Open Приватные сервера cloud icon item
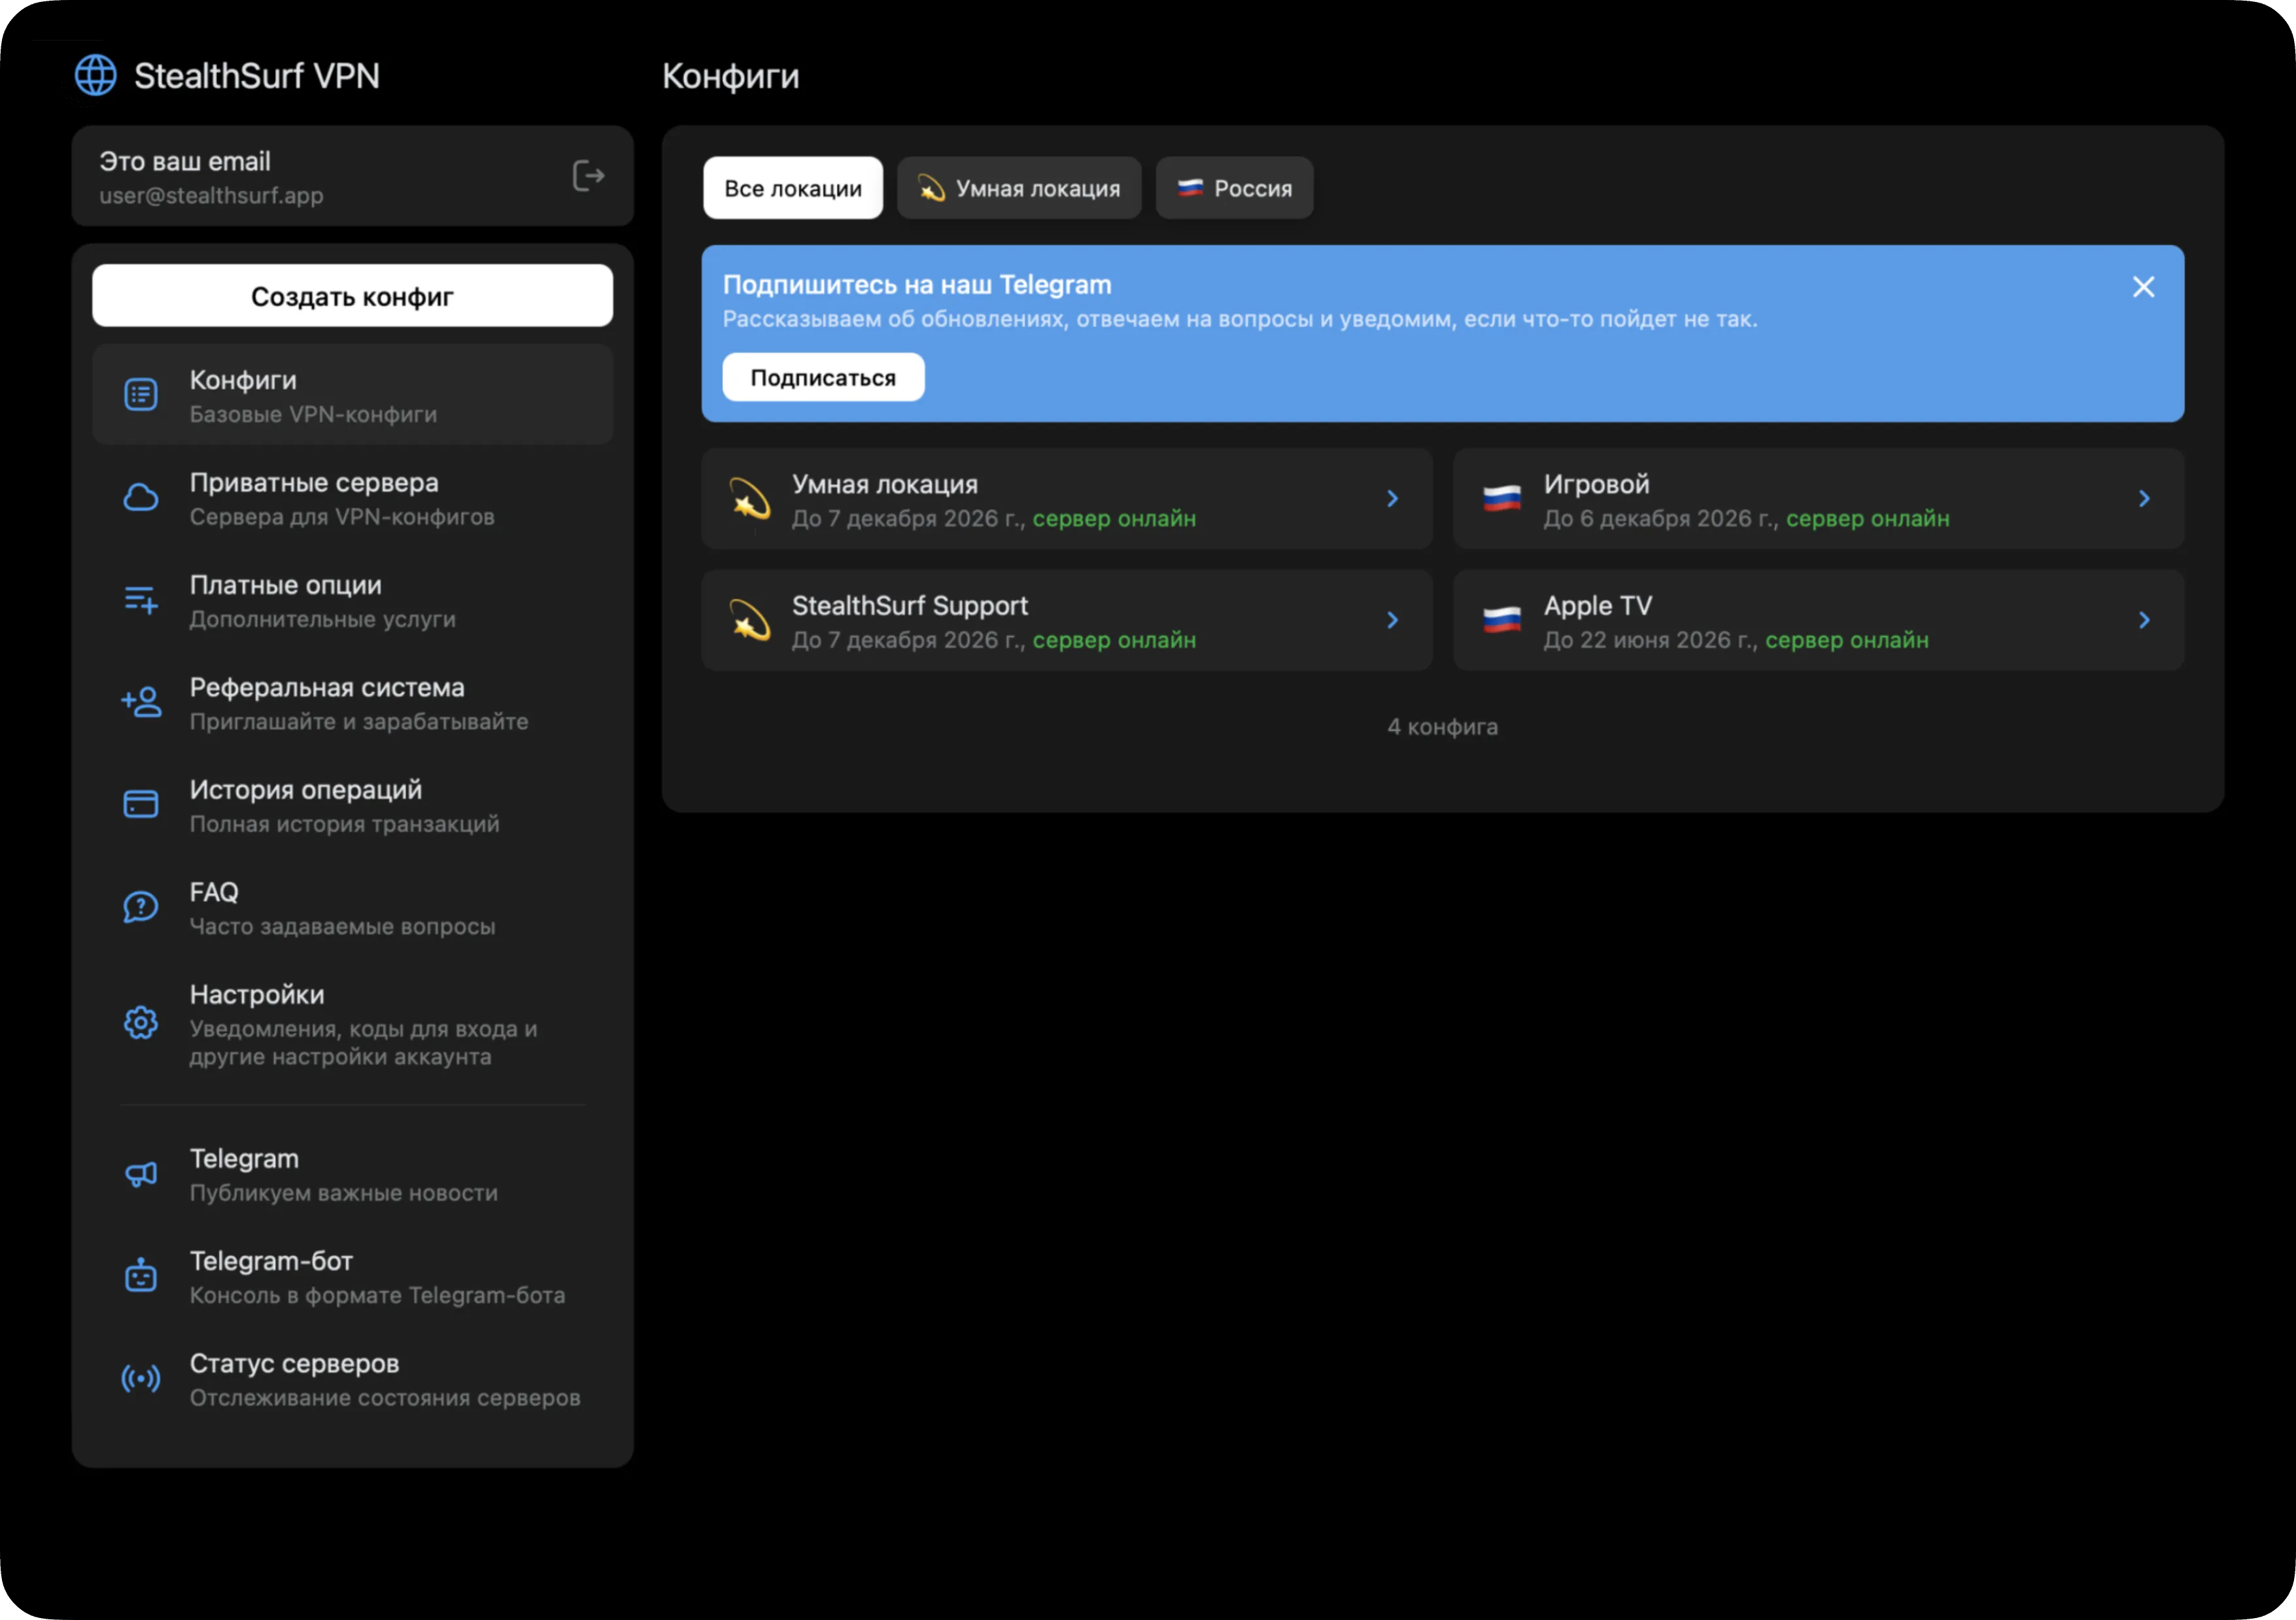Viewport: 2296px width, 1620px height. (141, 498)
